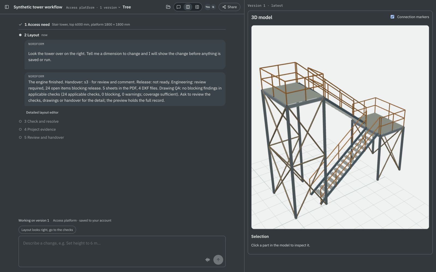Click Version 1 · latest label
The image size is (436, 272).
pos(265,6)
